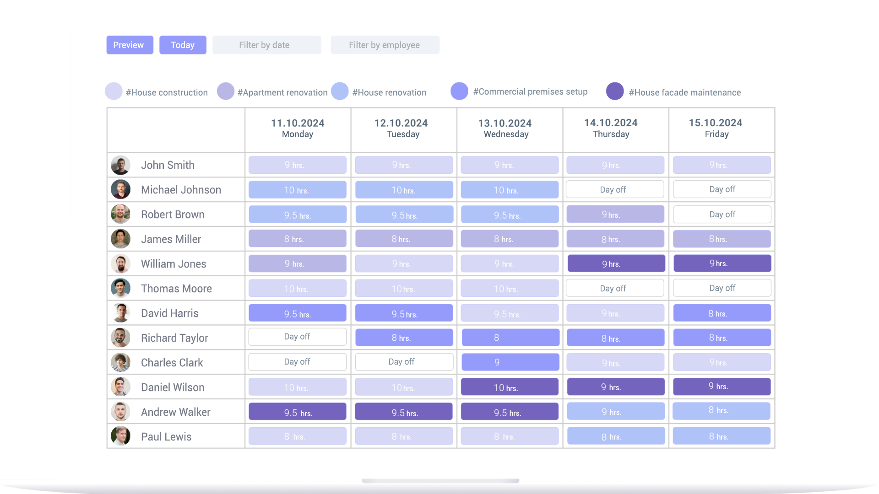Select the 14.10.2024 Thursday column header
This screenshot has width=879, height=494.
click(611, 129)
